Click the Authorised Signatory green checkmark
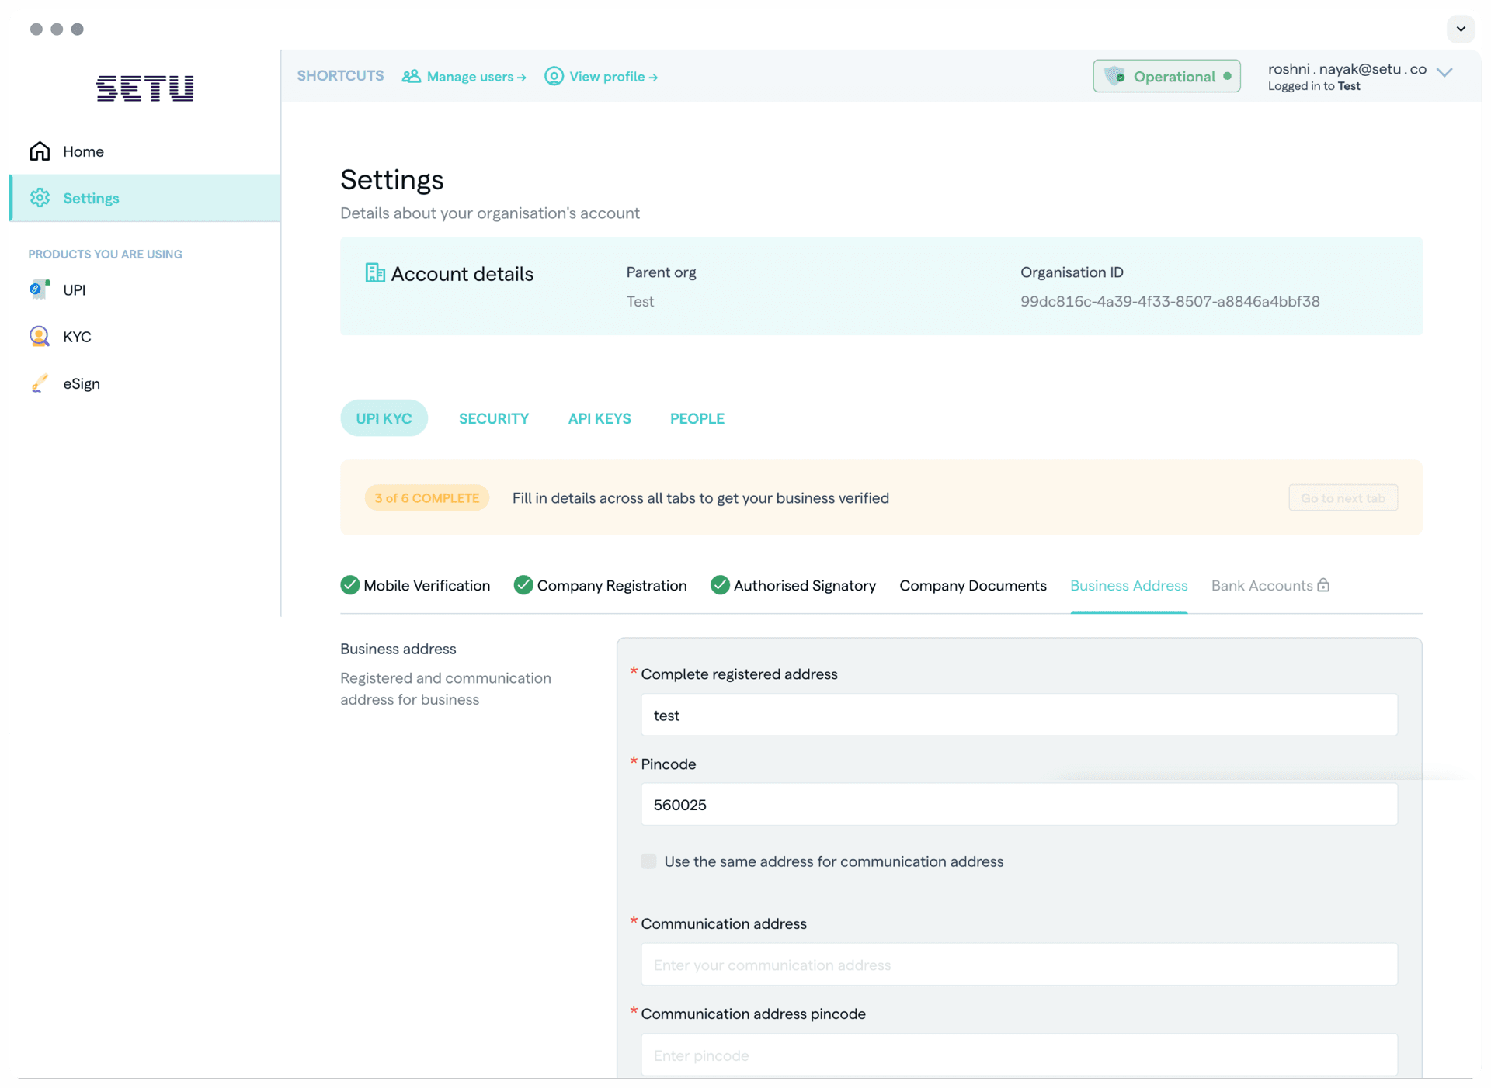Viewport: 1491px width, 1088px height. (720, 585)
